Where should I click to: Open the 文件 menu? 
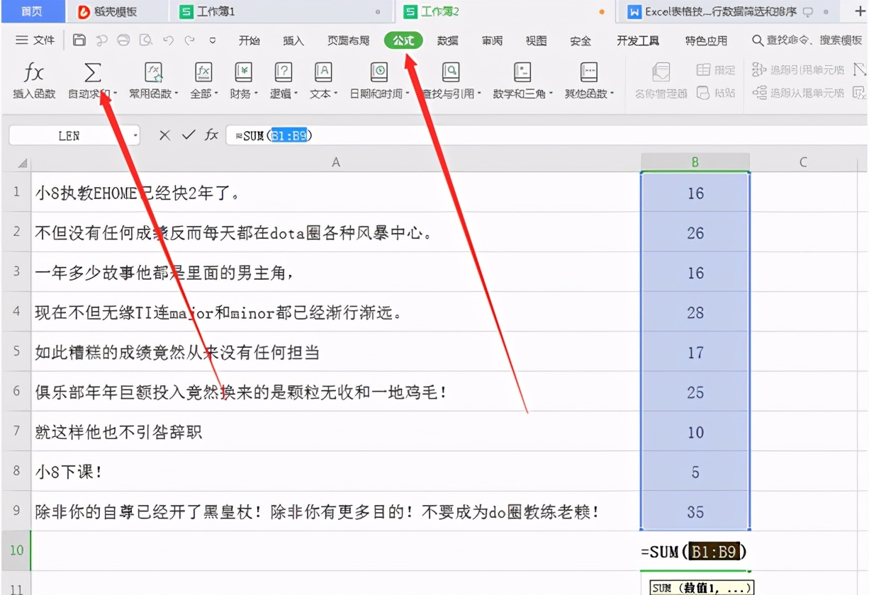point(35,40)
